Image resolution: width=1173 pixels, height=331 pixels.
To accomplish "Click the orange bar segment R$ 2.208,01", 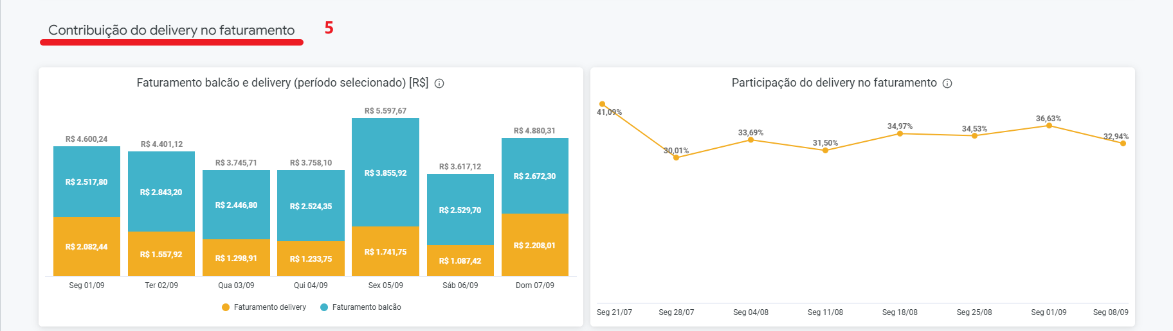I will click(x=534, y=245).
